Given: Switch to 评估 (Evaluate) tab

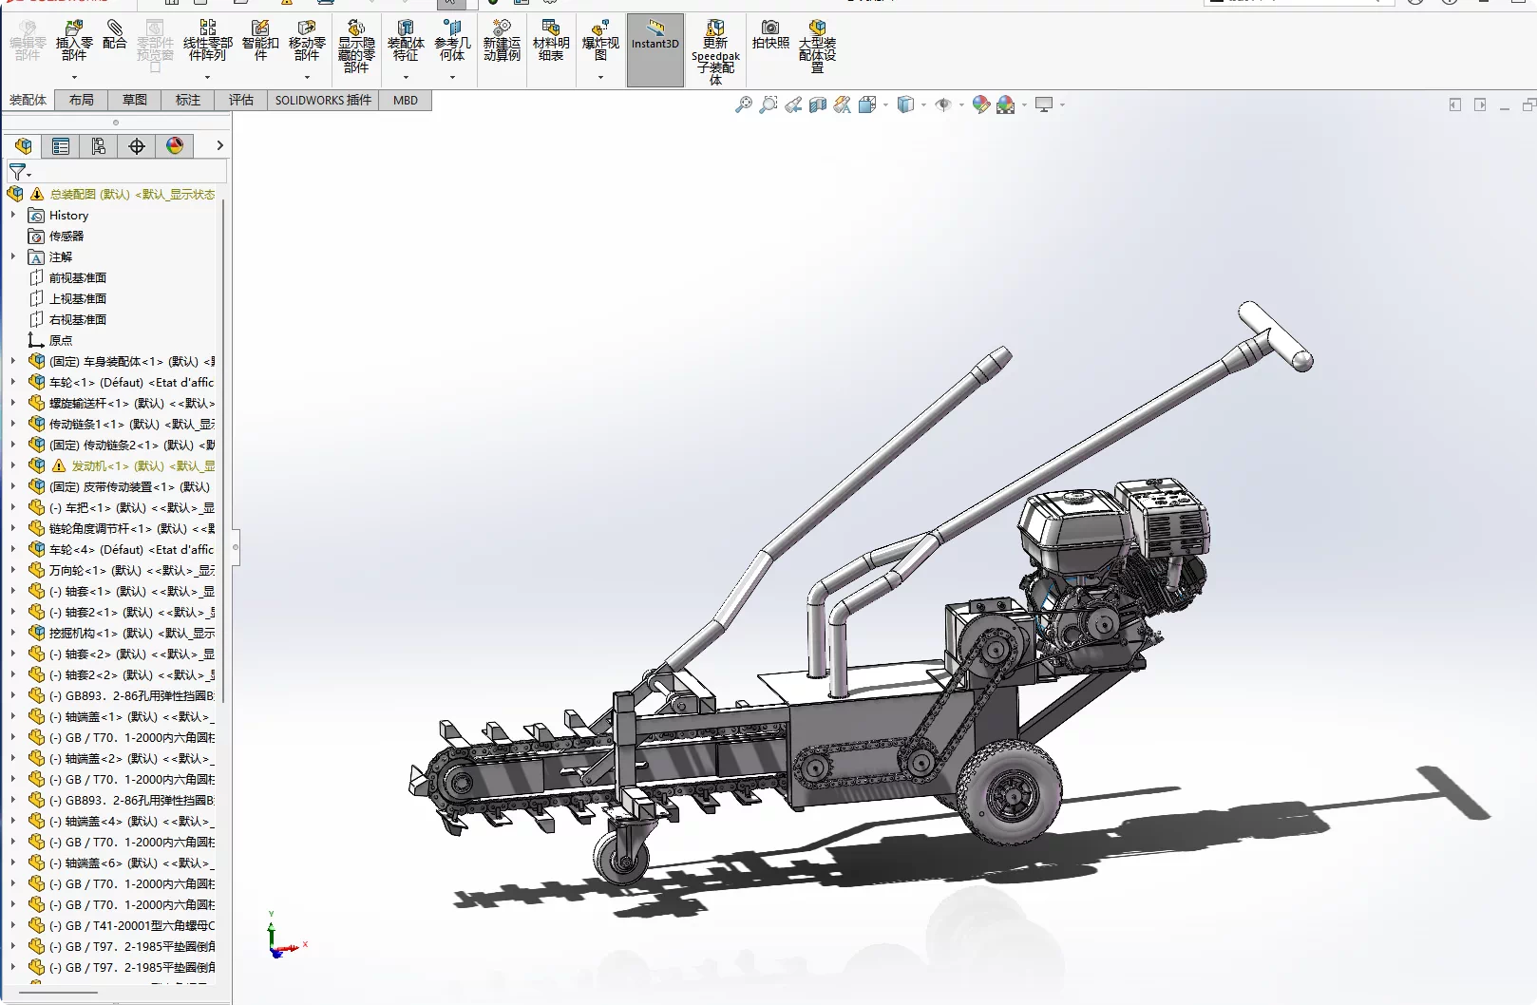Looking at the screenshot, I should (241, 100).
